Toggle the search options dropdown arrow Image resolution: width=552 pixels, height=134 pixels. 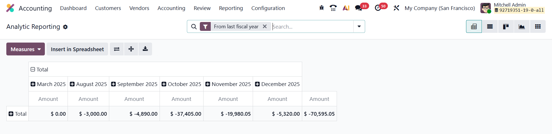pyautogui.click(x=359, y=27)
